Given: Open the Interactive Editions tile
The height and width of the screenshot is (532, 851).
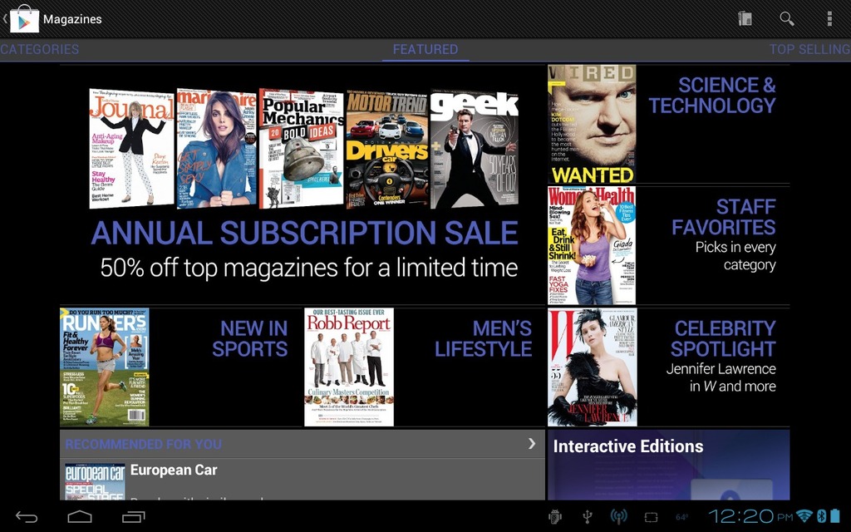Looking at the screenshot, I should [669, 465].
